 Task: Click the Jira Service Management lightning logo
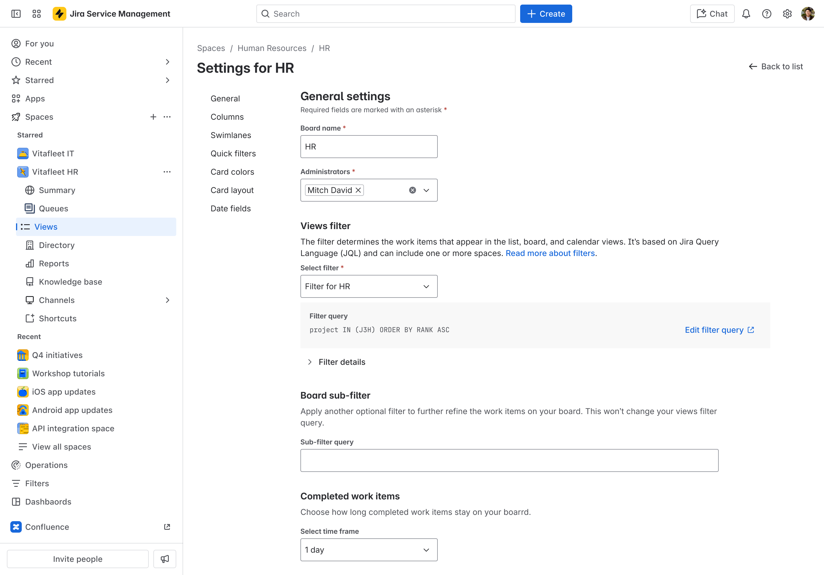[x=60, y=14]
